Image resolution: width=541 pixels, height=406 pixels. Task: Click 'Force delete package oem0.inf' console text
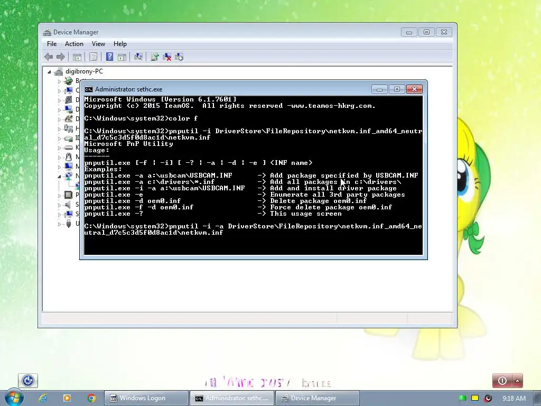click(x=331, y=207)
